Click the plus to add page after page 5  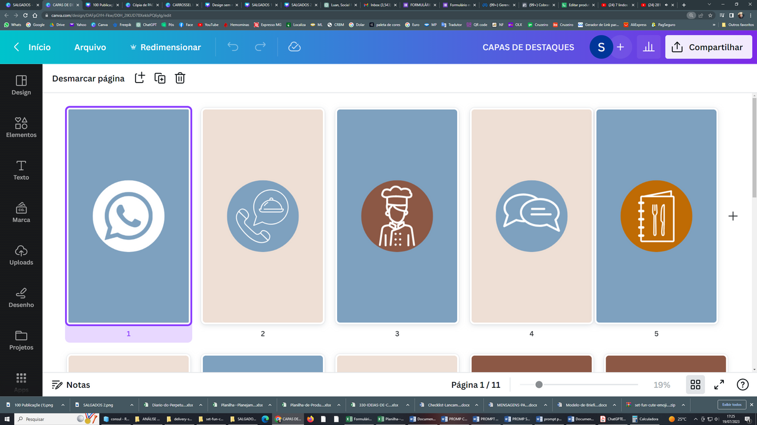coord(733,216)
